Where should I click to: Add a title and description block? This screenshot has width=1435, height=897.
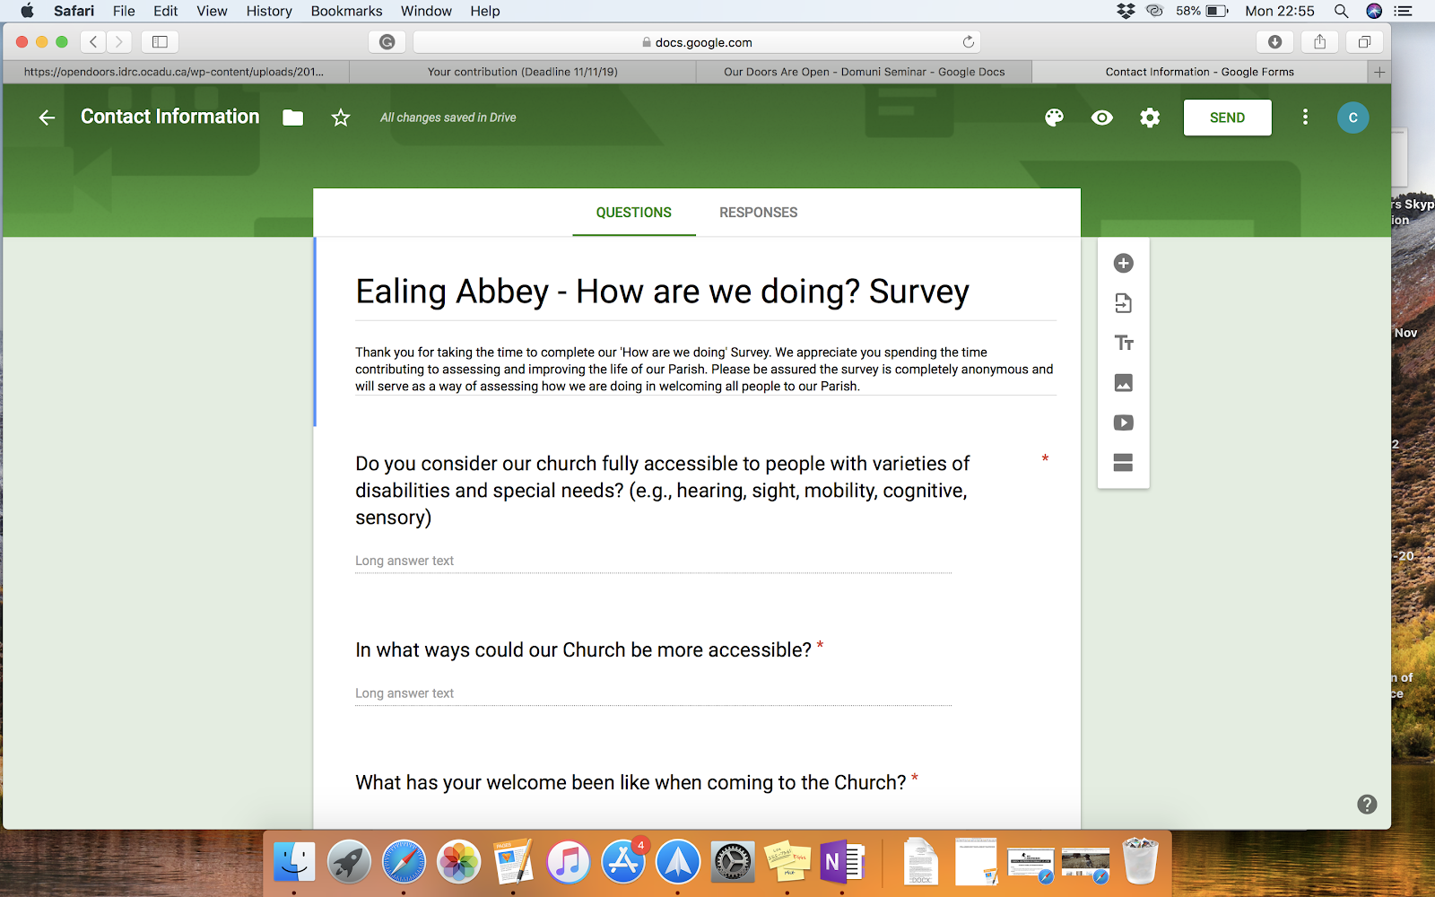pyautogui.click(x=1124, y=343)
